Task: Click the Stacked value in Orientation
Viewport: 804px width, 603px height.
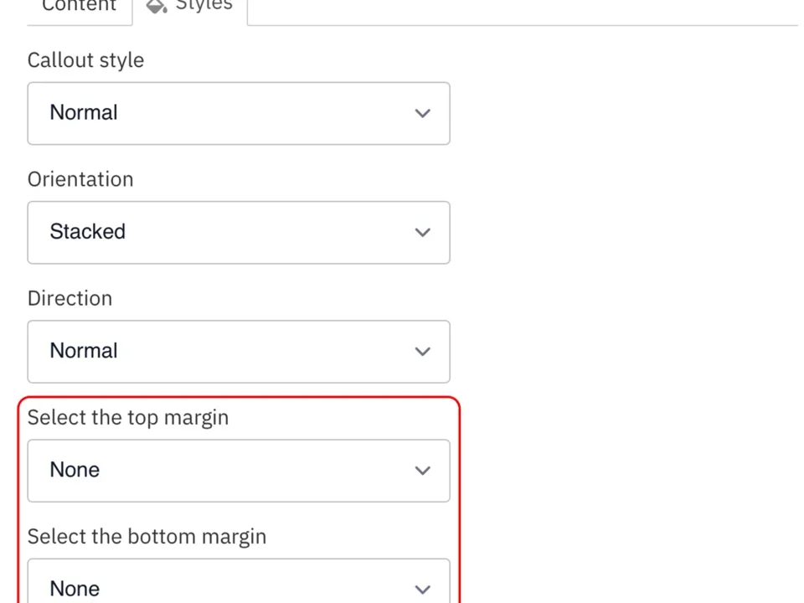Action: pos(87,231)
